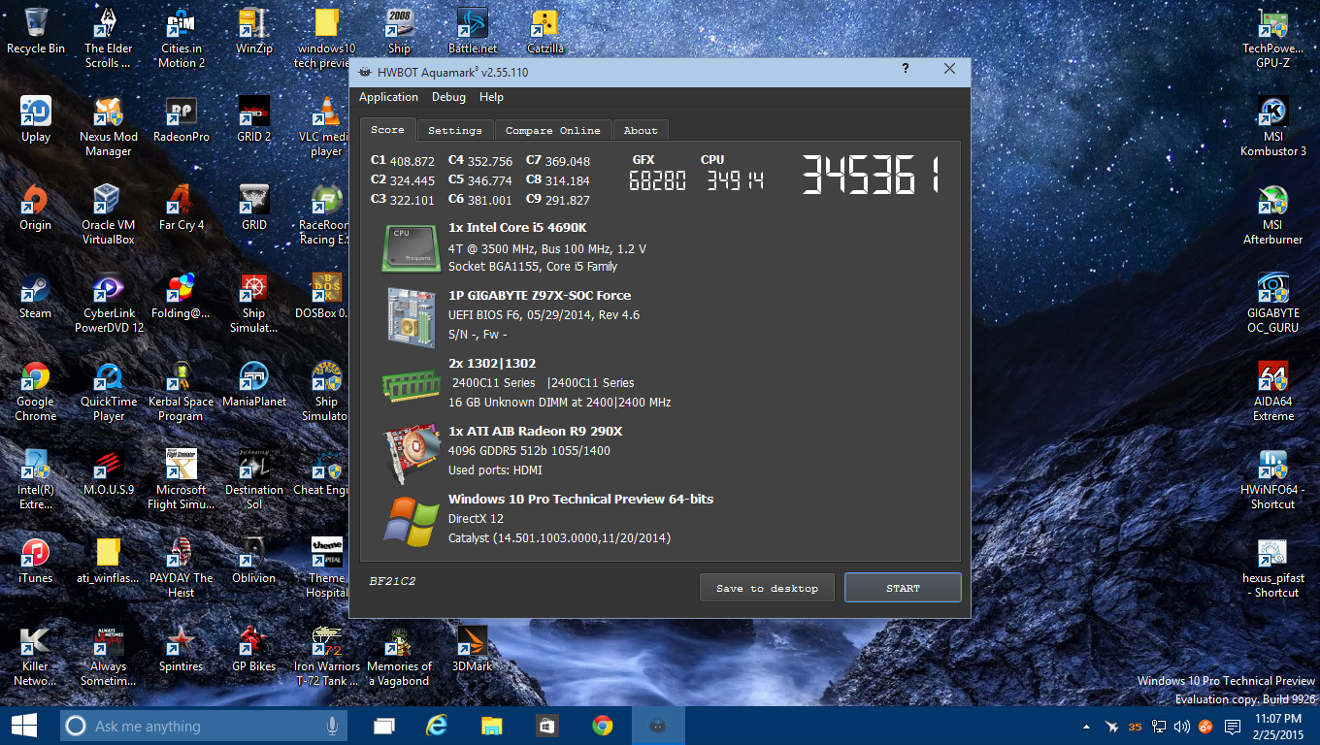Viewport: 1320px width, 745px height.
Task: Open the About tab
Action: [640, 130]
